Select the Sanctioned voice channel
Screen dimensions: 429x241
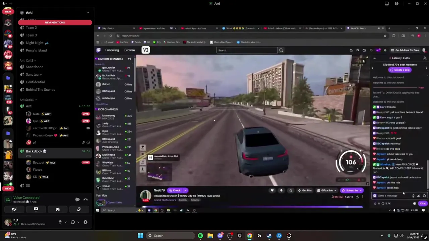point(55,67)
